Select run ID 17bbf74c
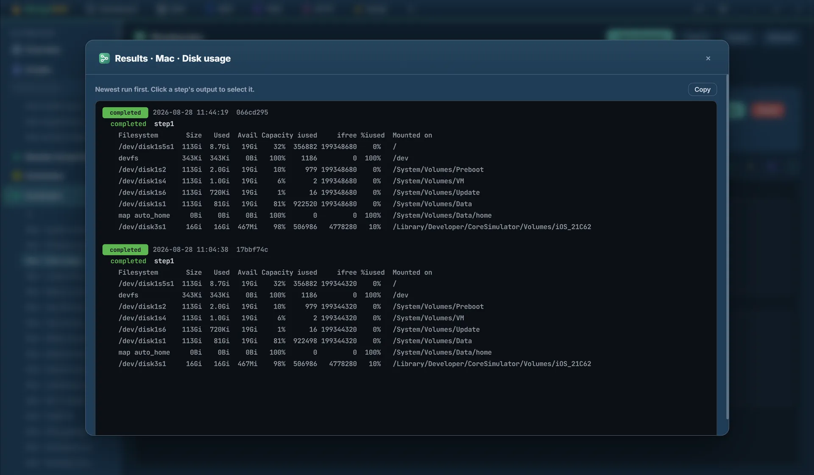The height and width of the screenshot is (475, 814). pyautogui.click(x=252, y=250)
